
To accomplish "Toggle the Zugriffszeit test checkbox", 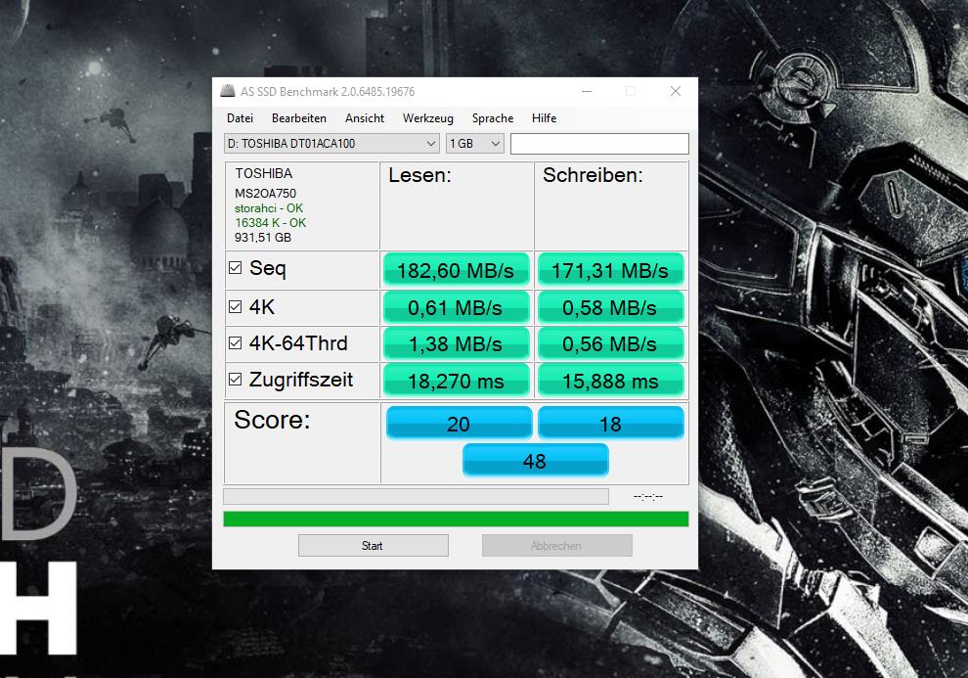I will point(236,380).
